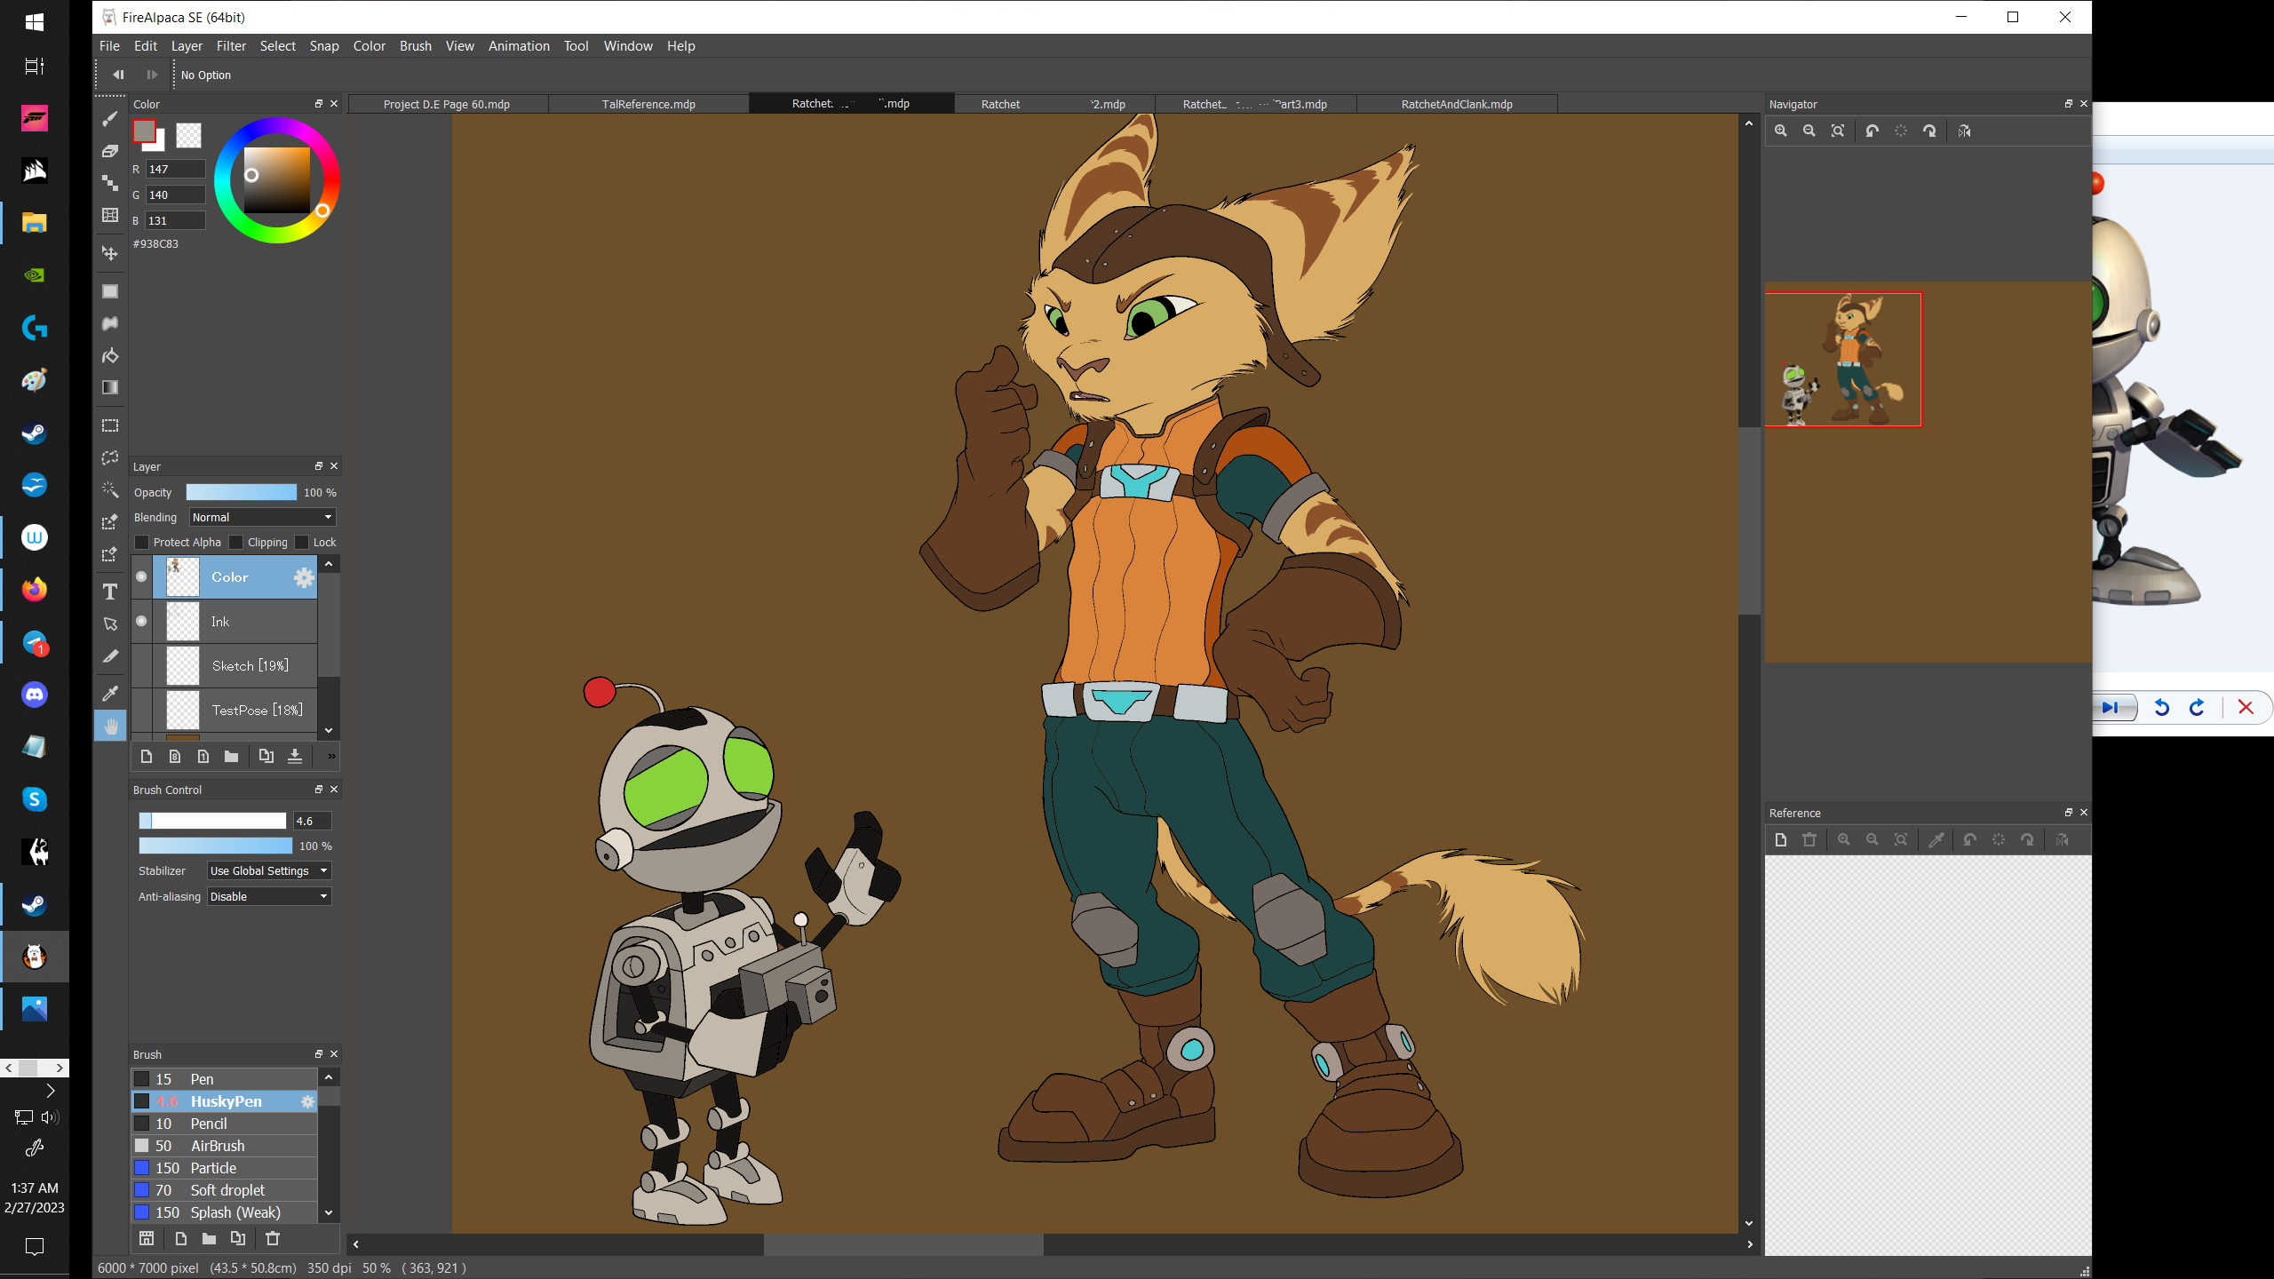This screenshot has width=2274, height=1279.
Task: Select the Pencil brush
Action: [x=225, y=1124]
